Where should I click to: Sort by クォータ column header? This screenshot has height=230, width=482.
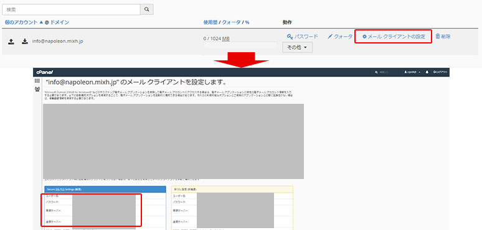231,22
